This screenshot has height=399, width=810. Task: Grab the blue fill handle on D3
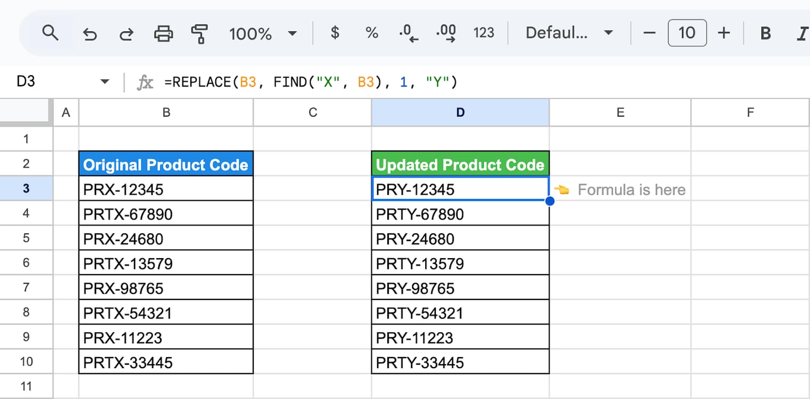(550, 201)
